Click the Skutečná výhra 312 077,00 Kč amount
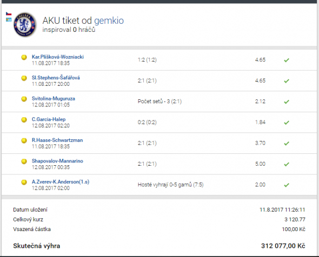This screenshot has width=319, height=257. (283, 246)
